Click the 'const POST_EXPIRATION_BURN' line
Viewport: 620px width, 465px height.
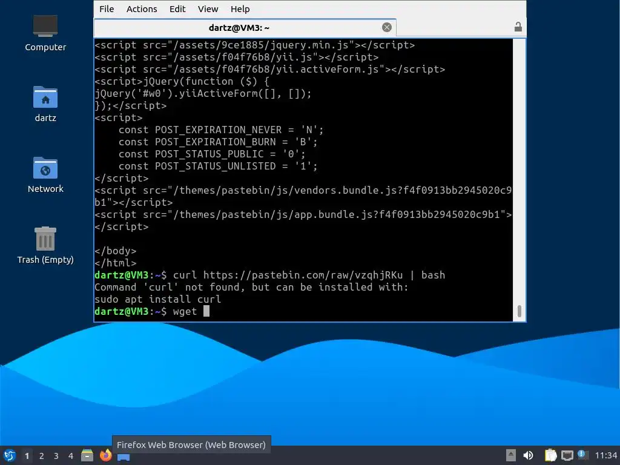(217, 142)
